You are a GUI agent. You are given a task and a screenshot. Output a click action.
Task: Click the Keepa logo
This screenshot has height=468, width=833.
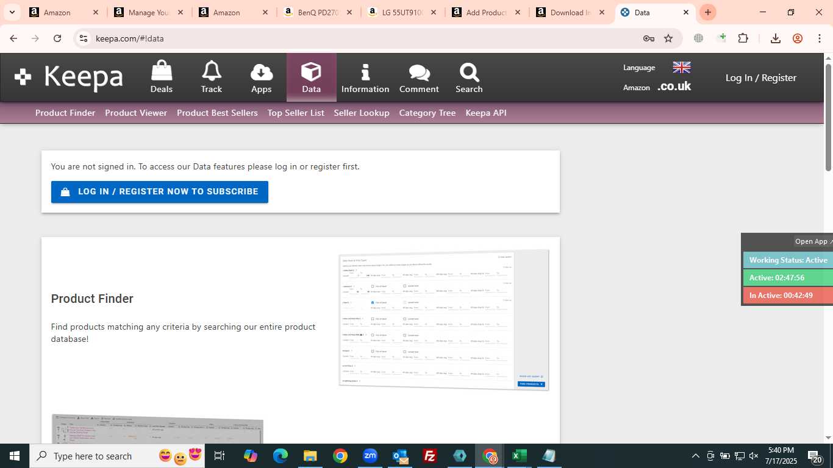tap(69, 77)
